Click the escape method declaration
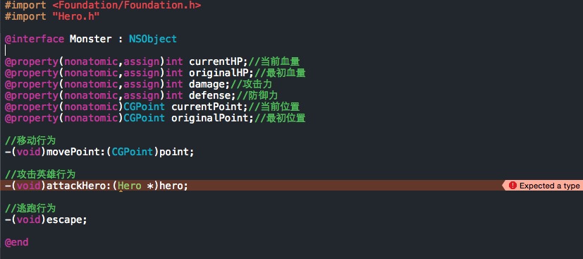 [46, 219]
